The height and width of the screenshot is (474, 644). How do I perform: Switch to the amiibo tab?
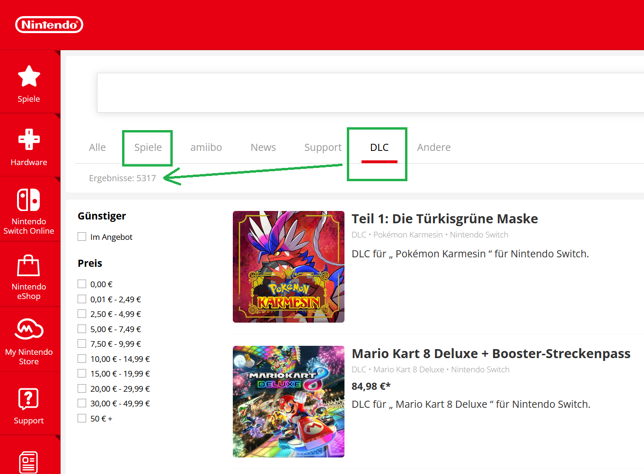[x=206, y=147]
